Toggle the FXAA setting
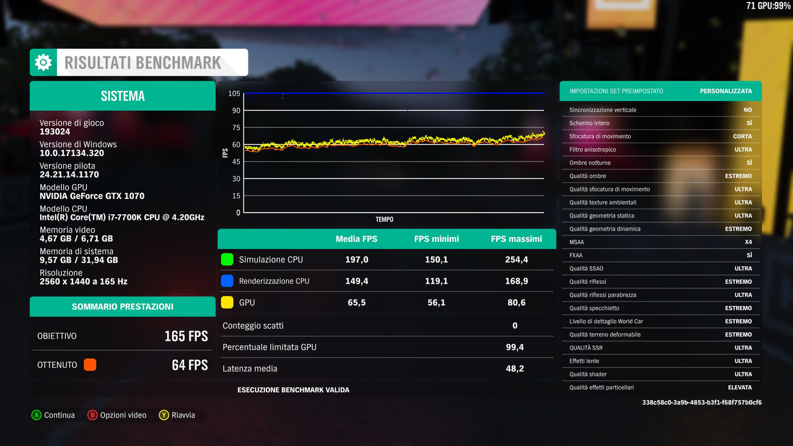The image size is (793, 446). [x=660, y=255]
